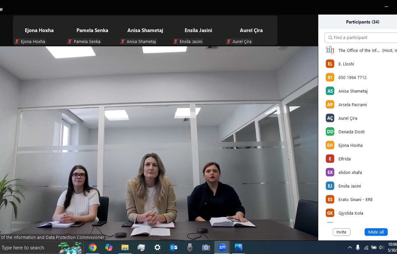Click the DD avatar of Denada Dosti
397x254 pixels.
[x=330, y=132]
